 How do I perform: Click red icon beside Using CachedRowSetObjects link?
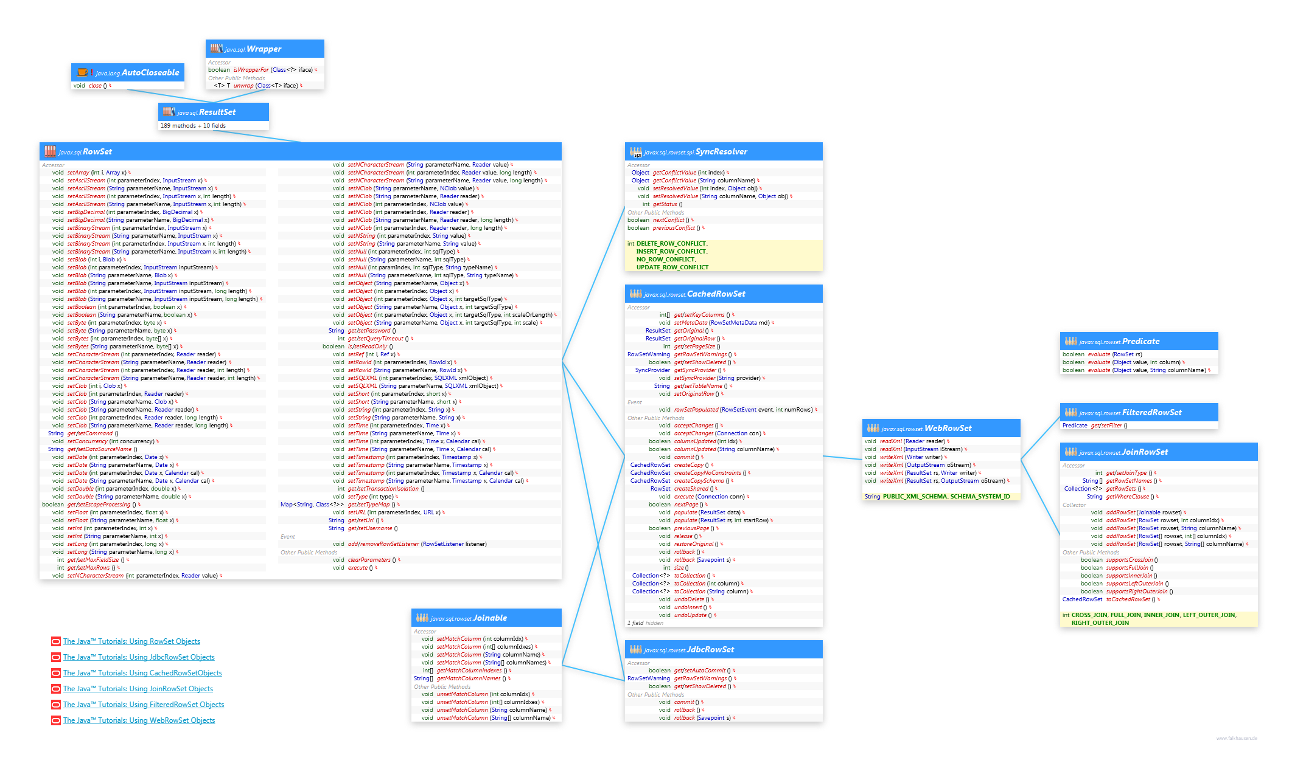(56, 673)
